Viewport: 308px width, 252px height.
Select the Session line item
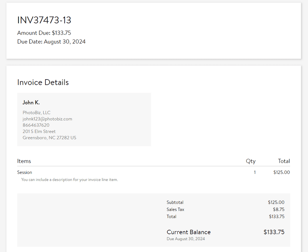[24, 172]
